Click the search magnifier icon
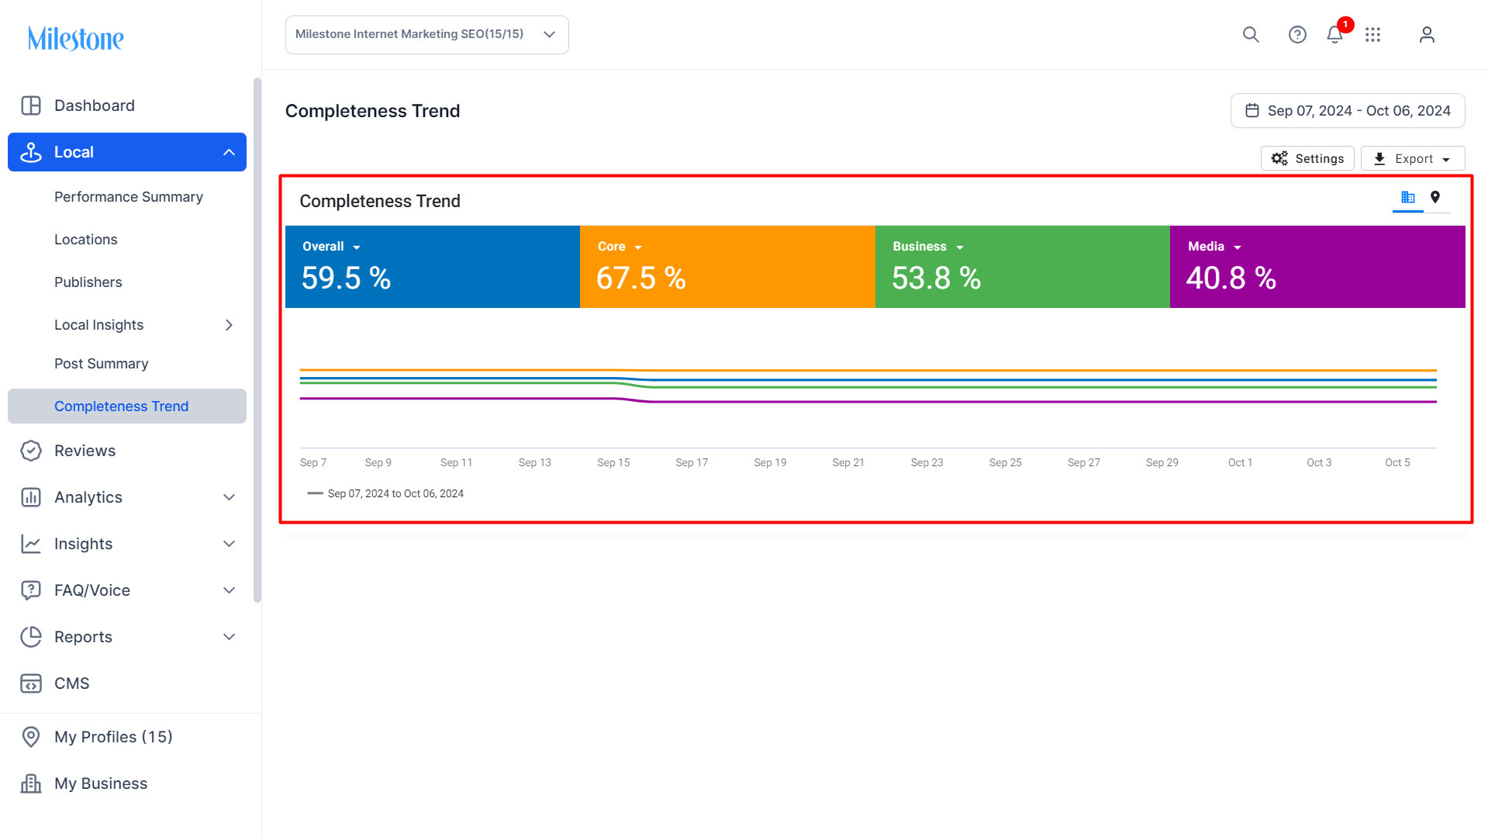 click(1251, 35)
